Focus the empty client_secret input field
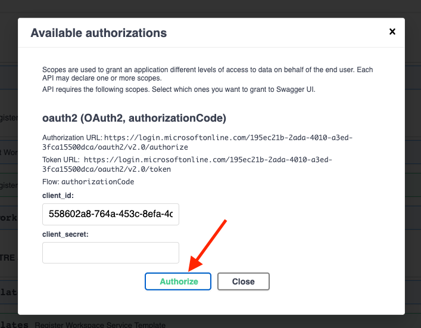Viewport: 421px width, 328px height. (x=111, y=252)
